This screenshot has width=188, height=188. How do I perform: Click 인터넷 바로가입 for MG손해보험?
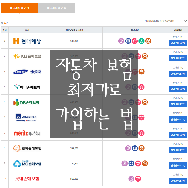coord(178,165)
